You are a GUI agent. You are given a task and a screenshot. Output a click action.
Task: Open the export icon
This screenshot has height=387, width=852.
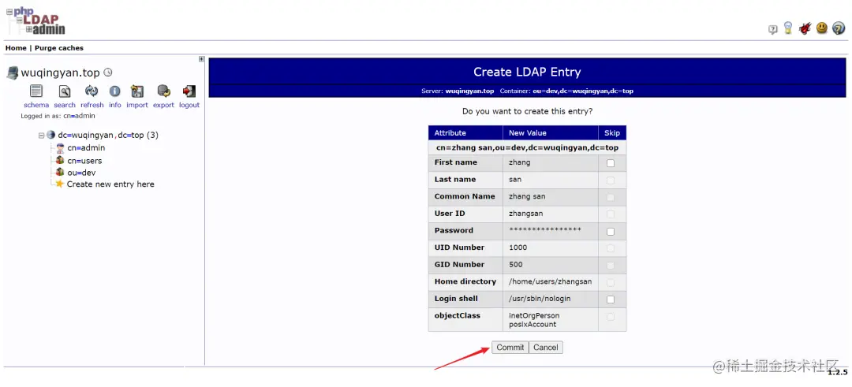pos(163,91)
